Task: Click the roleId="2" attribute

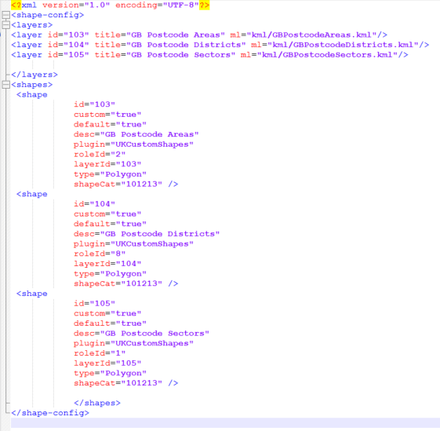Action: click(x=100, y=154)
